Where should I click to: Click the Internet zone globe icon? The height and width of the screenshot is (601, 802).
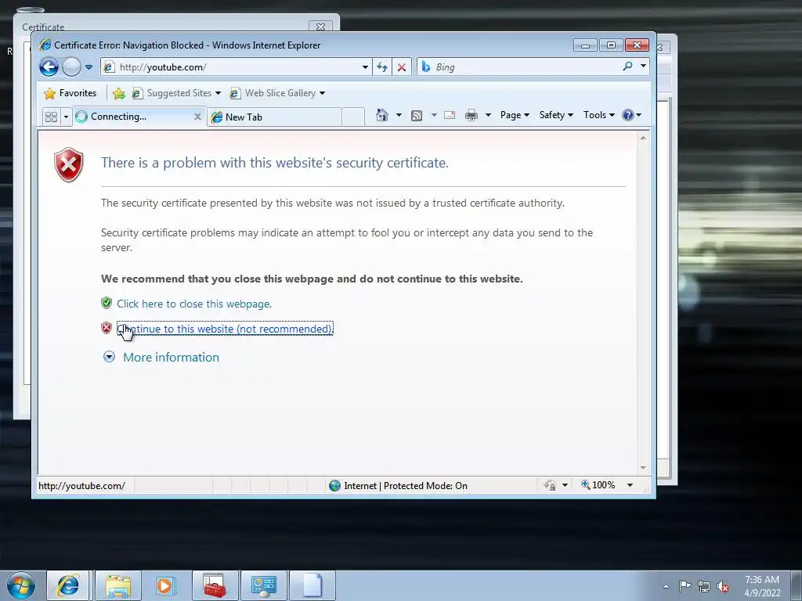(335, 485)
